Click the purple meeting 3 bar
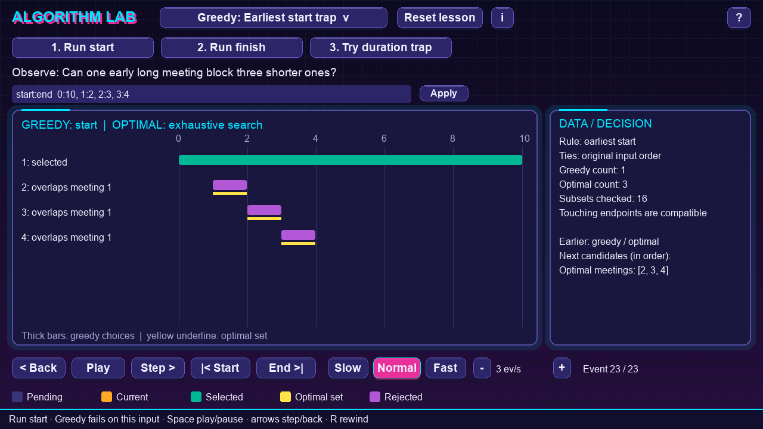The image size is (763, 429). point(264,210)
